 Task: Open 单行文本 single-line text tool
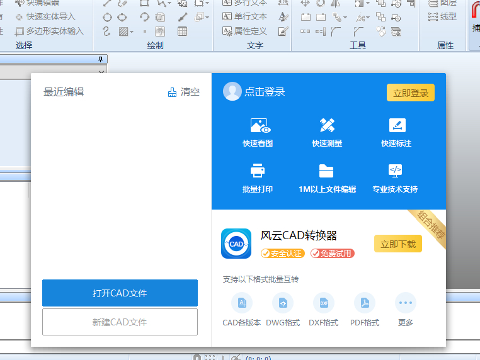[244, 16]
